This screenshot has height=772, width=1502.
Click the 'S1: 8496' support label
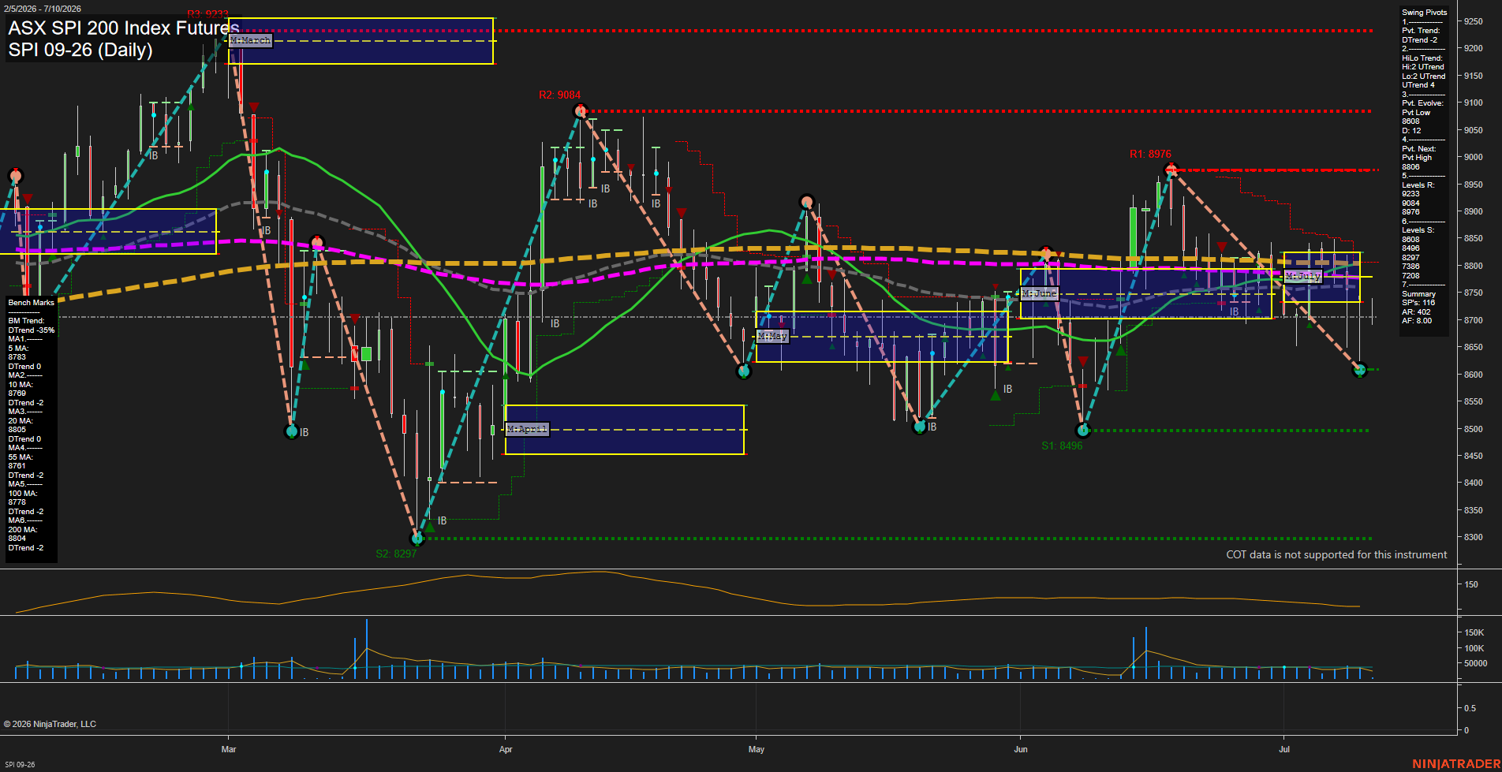(x=1062, y=446)
